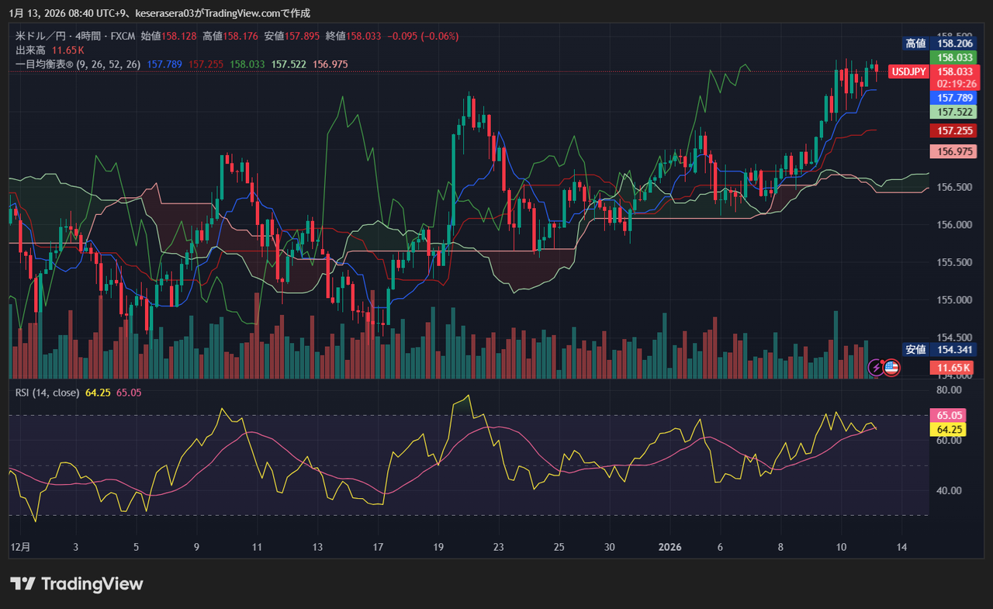Image resolution: width=993 pixels, height=609 pixels.
Task: Click the 19 date label on the time axis
Action: pos(439,547)
